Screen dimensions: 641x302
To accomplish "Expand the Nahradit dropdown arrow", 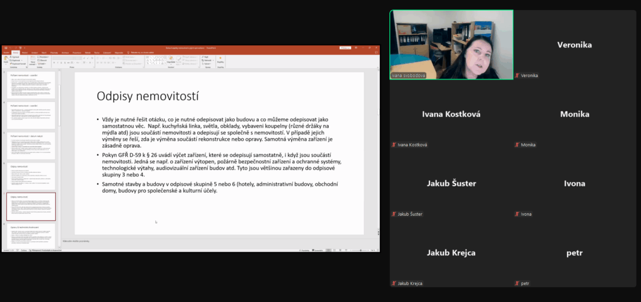I will (x=213, y=61).
